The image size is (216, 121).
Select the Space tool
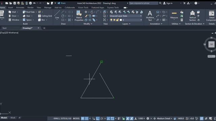click(27, 20)
